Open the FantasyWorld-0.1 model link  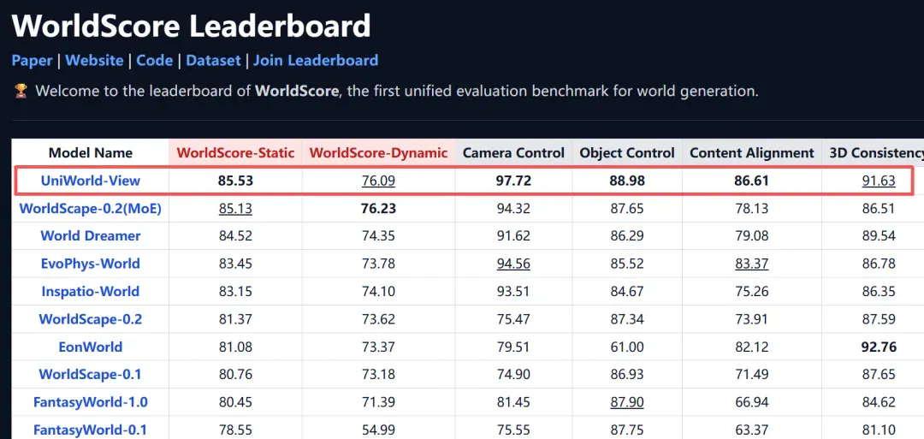coord(90,430)
